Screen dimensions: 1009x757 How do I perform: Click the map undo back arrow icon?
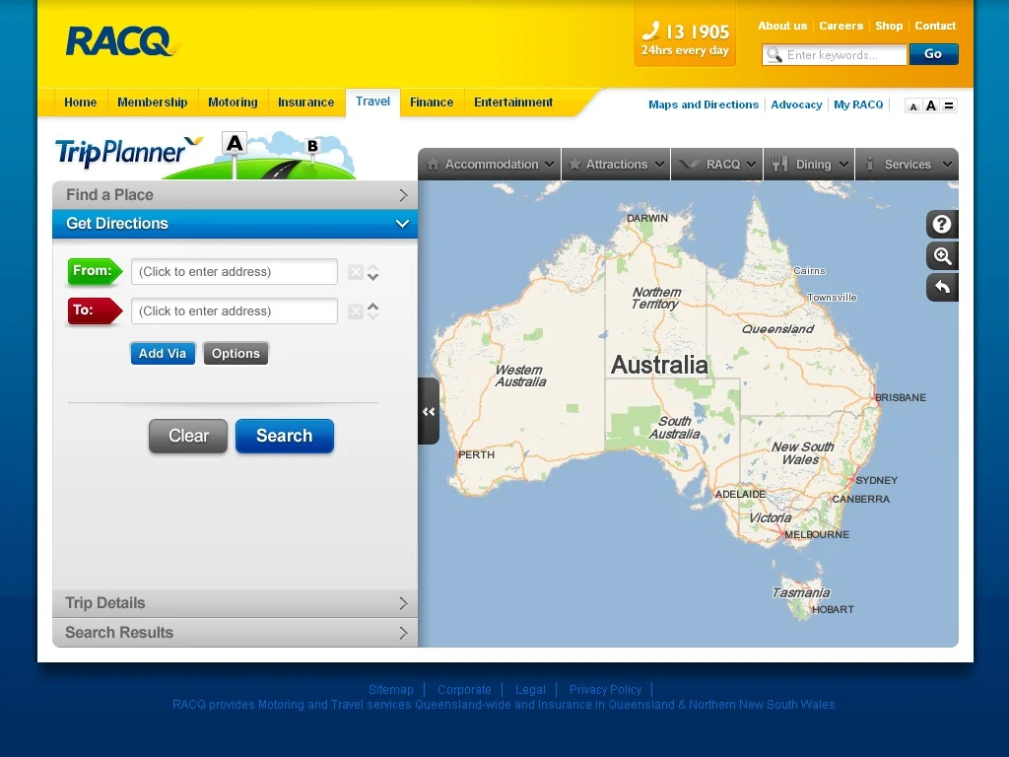click(x=942, y=287)
